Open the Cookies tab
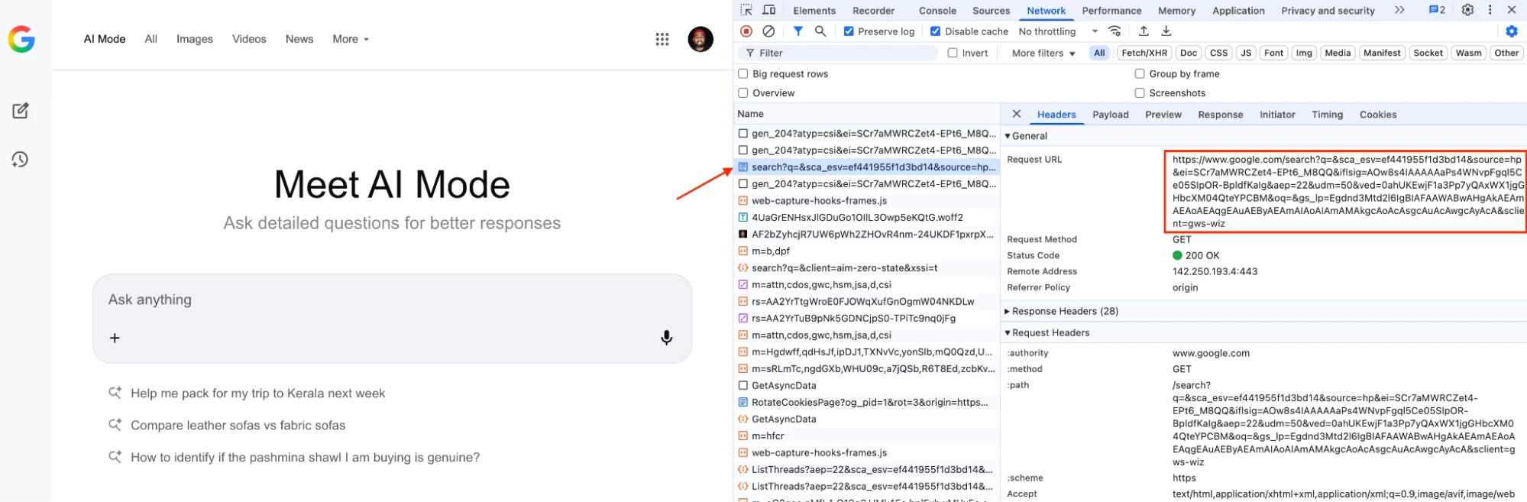The height and width of the screenshot is (502, 1527). tap(1377, 115)
